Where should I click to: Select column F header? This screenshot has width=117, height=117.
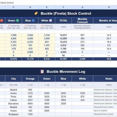[x=63, y=7]
